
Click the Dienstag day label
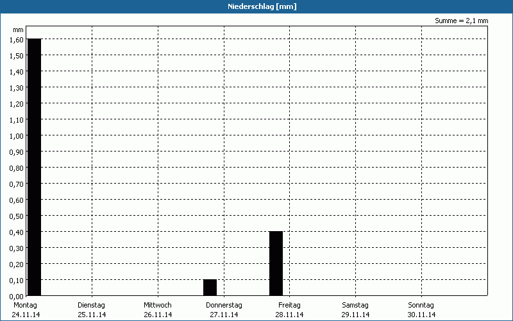[x=91, y=305]
